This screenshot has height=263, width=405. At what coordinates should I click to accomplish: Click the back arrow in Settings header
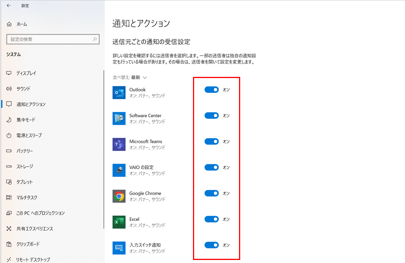[x=9, y=5]
